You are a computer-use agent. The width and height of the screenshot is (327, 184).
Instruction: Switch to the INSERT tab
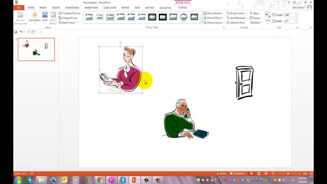[43, 8]
